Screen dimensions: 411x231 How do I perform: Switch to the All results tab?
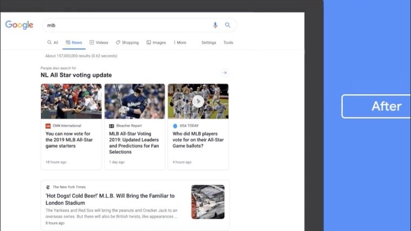52,43
